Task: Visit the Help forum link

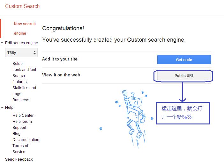Action: click(x=22, y=122)
